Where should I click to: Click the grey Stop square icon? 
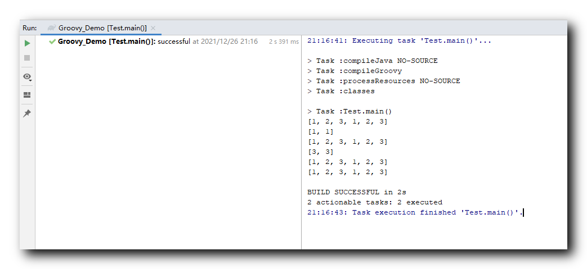27,58
